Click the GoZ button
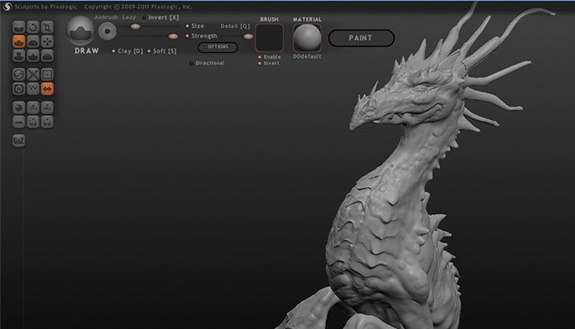 click(19, 141)
